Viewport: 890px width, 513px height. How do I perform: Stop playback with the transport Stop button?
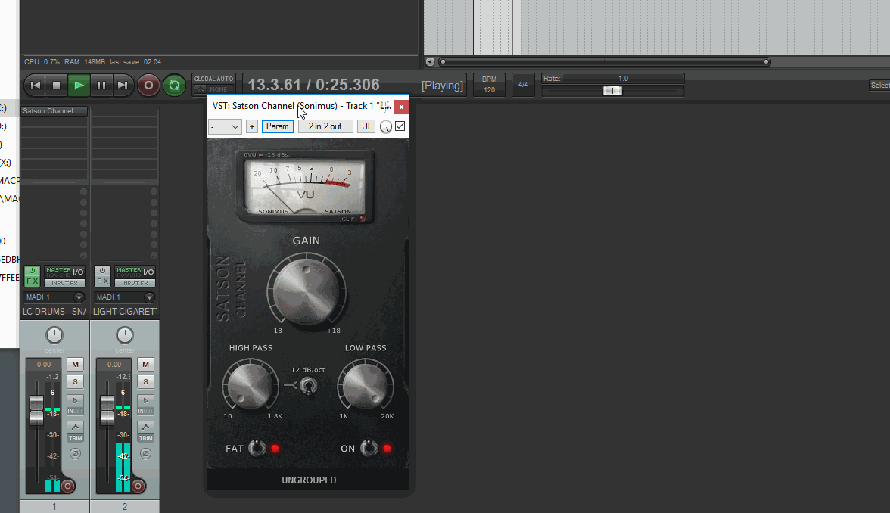(56, 85)
